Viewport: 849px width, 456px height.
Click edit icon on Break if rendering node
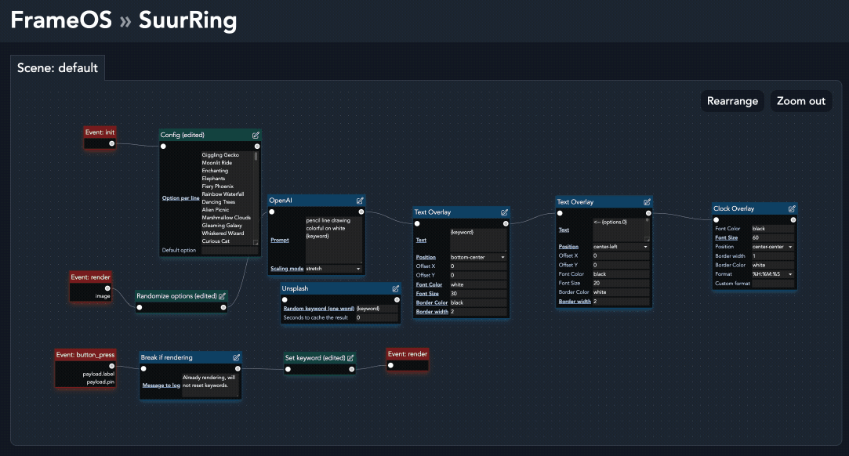pyautogui.click(x=237, y=357)
